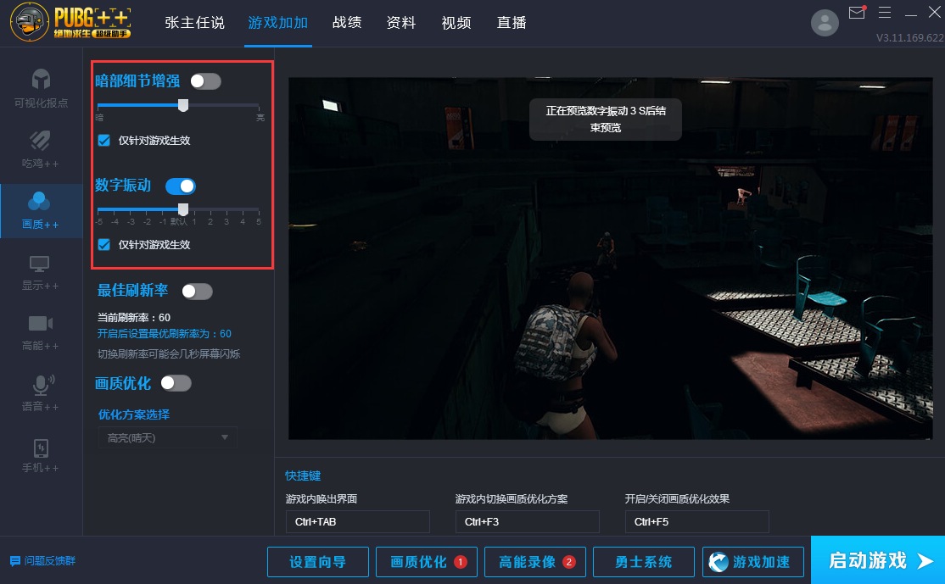Click 开启后设置最优刷新率为：60 text
The width and height of the screenshot is (945, 584).
(164, 334)
